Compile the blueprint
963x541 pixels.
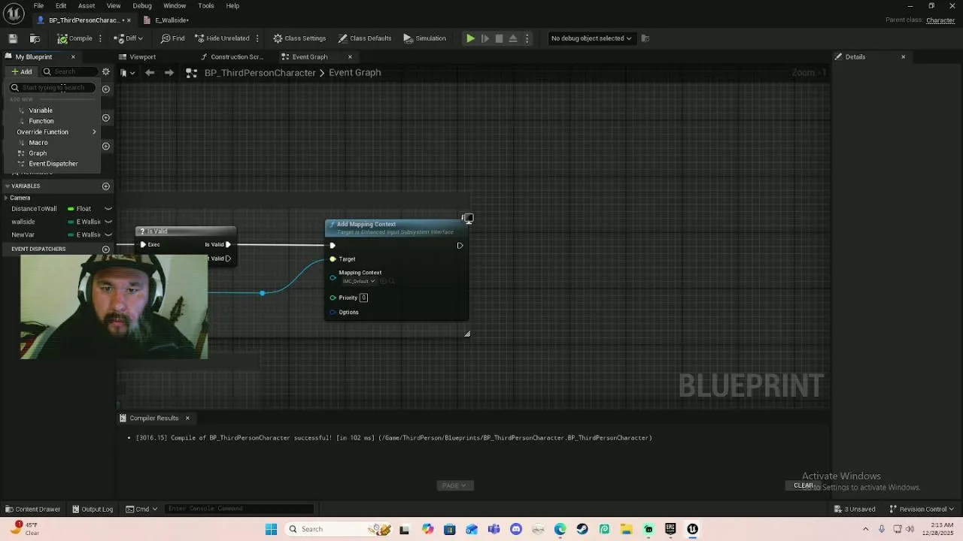(x=75, y=38)
